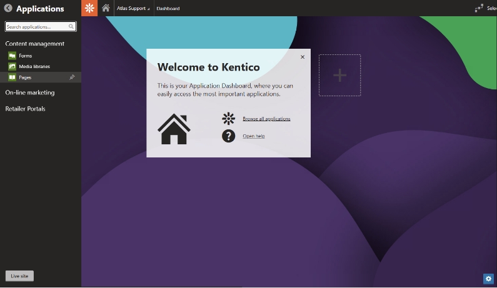Click the Dashboard breadcrumb item
Viewport: 497px width, 288px height.
tap(168, 9)
